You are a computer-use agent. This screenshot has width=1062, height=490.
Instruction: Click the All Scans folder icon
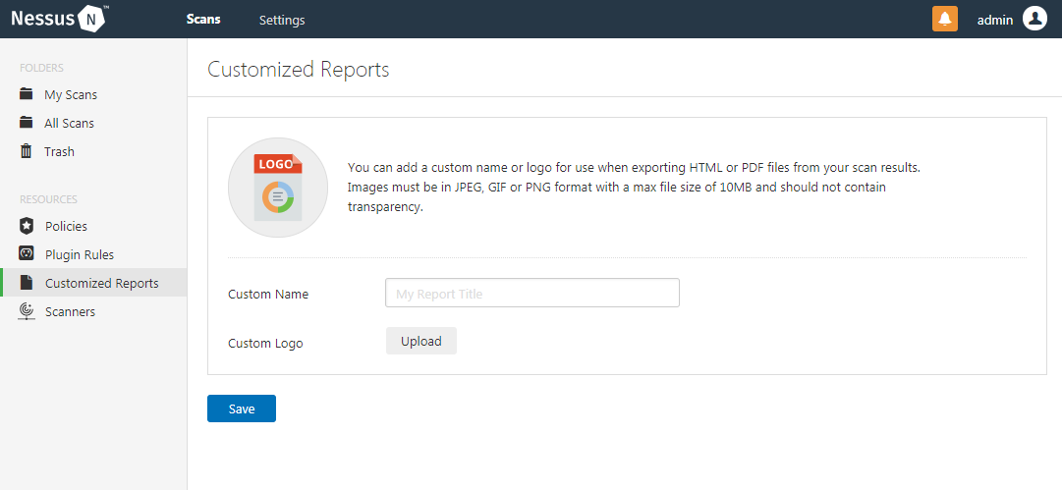tap(27, 123)
